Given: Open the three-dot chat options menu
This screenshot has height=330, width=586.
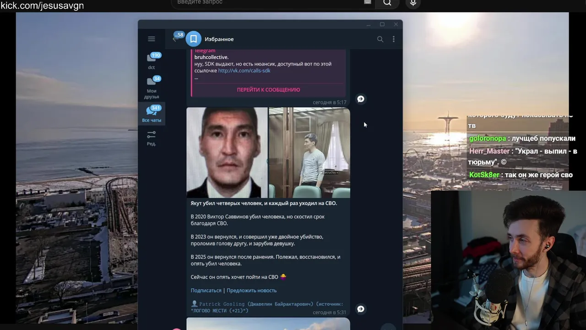Looking at the screenshot, I should coord(394,39).
